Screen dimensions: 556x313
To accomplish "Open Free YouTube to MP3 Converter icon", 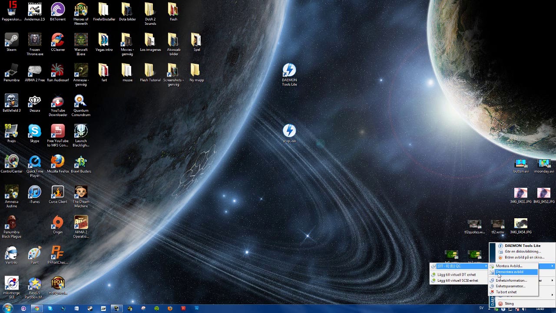I will click(x=58, y=136).
